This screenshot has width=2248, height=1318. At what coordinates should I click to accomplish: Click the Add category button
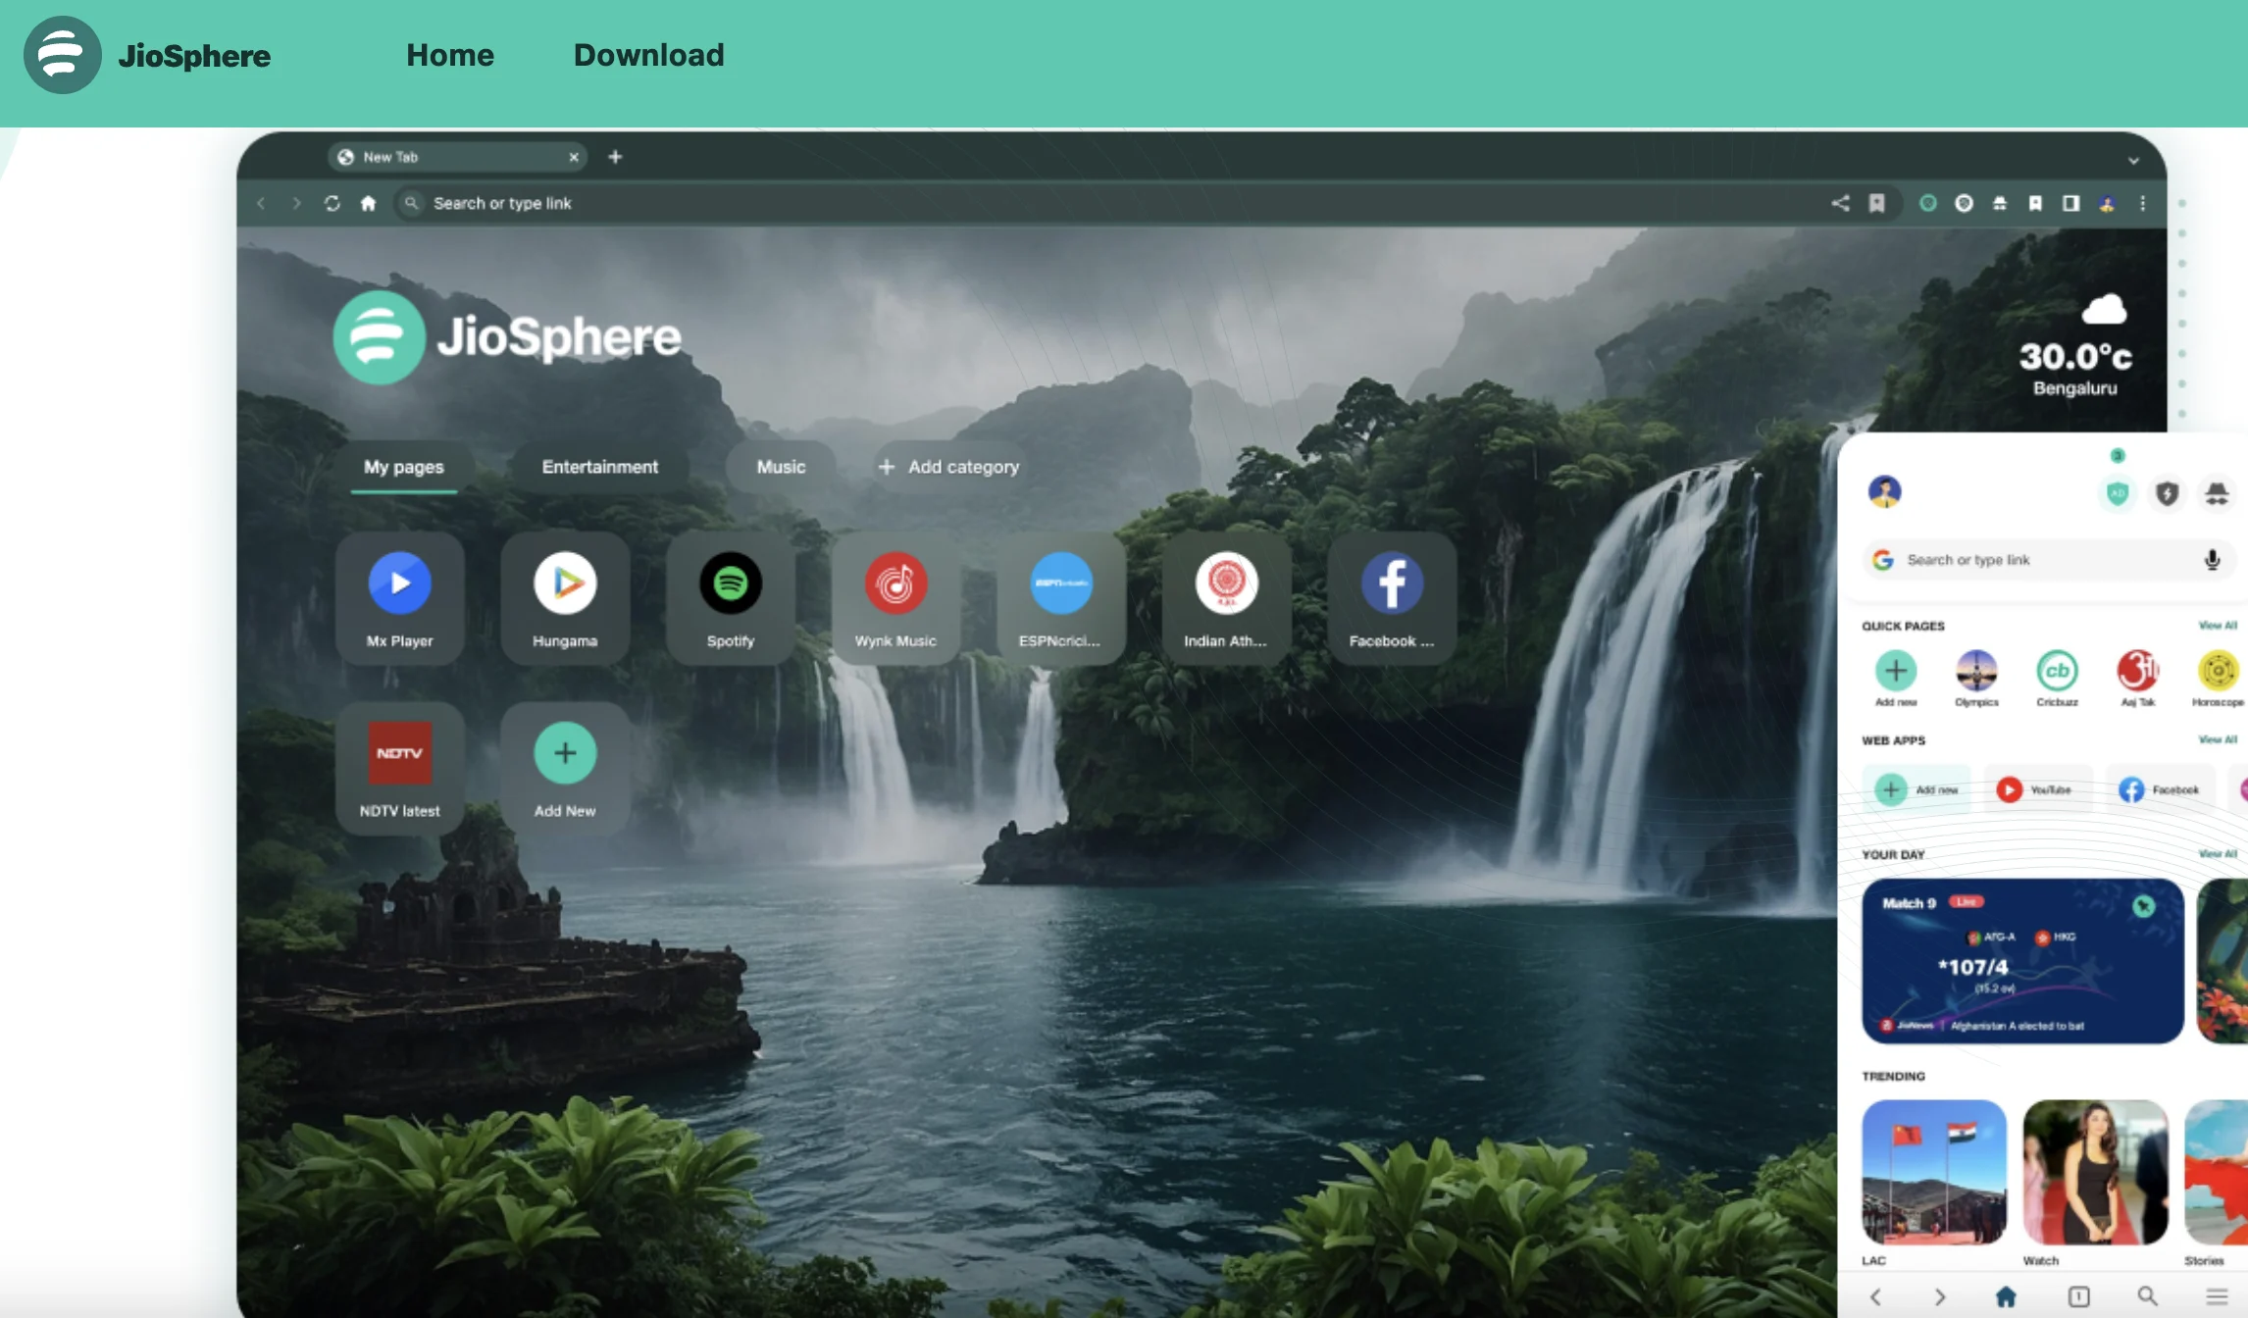pos(947,467)
